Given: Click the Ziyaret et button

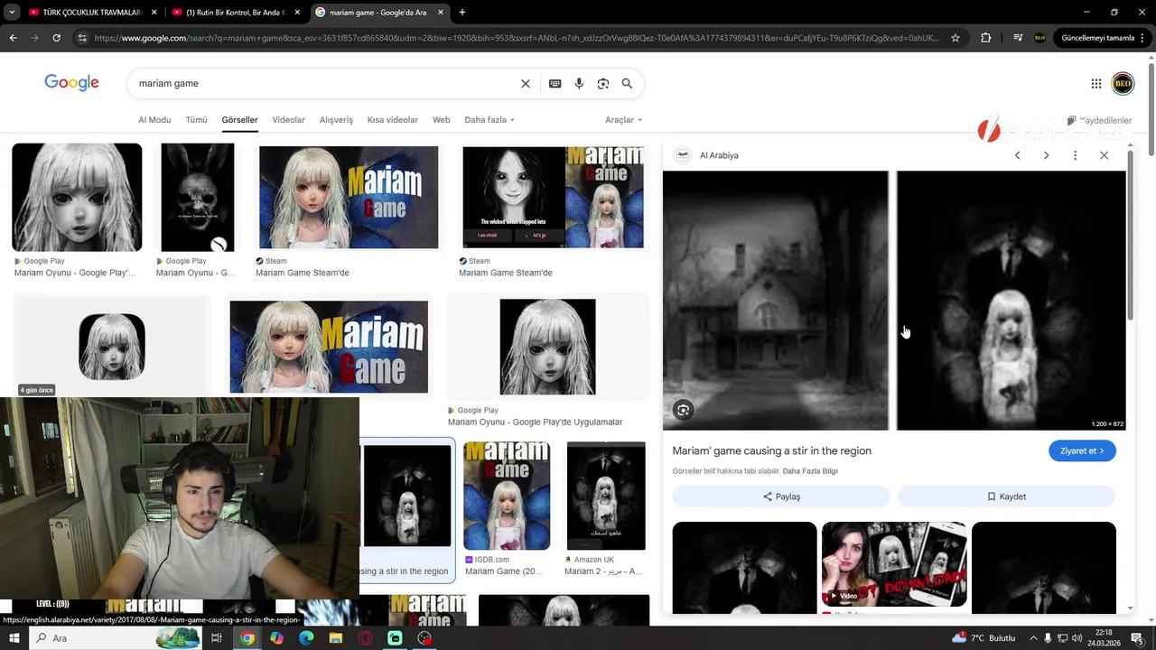Looking at the screenshot, I should coord(1082,450).
